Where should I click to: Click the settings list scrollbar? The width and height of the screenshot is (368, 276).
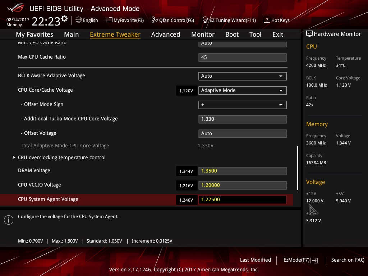[x=298, y=168]
